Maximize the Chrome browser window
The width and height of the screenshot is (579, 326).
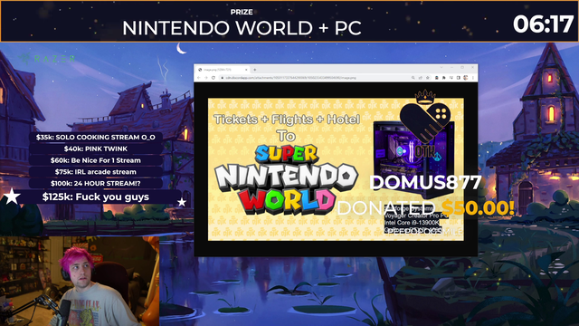point(462,67)
